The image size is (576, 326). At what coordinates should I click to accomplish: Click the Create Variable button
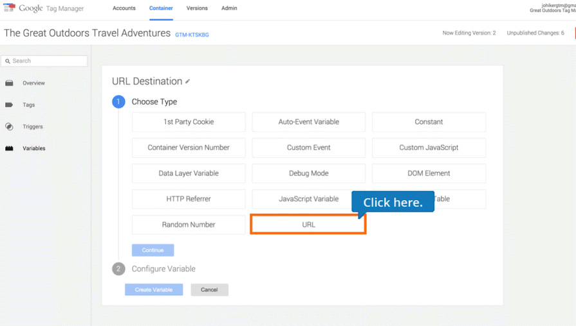click(154, 289)
